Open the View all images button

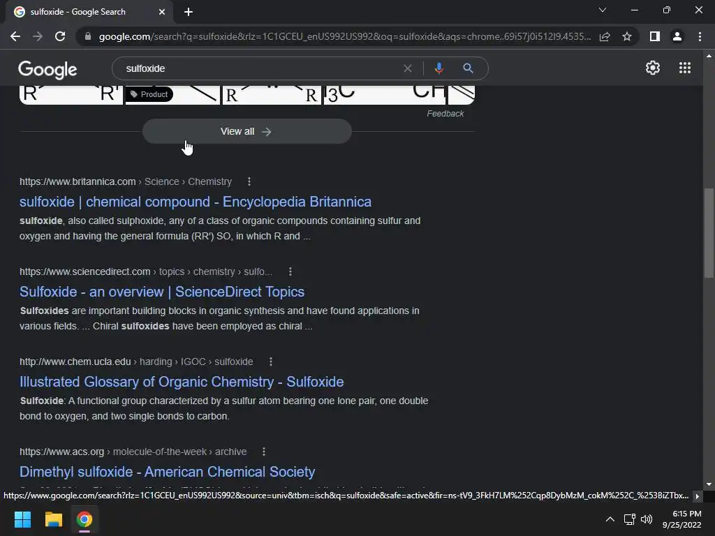tap(246, 131)
